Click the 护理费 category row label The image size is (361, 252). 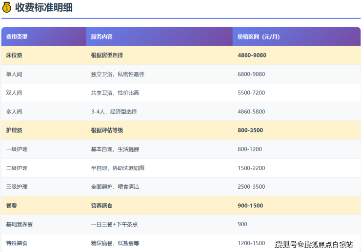point(14,130)
